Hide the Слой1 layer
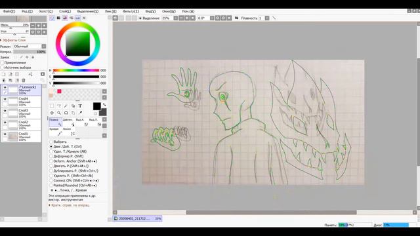Image resolution: width=420 pixels, height=236 pixels. tap(5, 134)
